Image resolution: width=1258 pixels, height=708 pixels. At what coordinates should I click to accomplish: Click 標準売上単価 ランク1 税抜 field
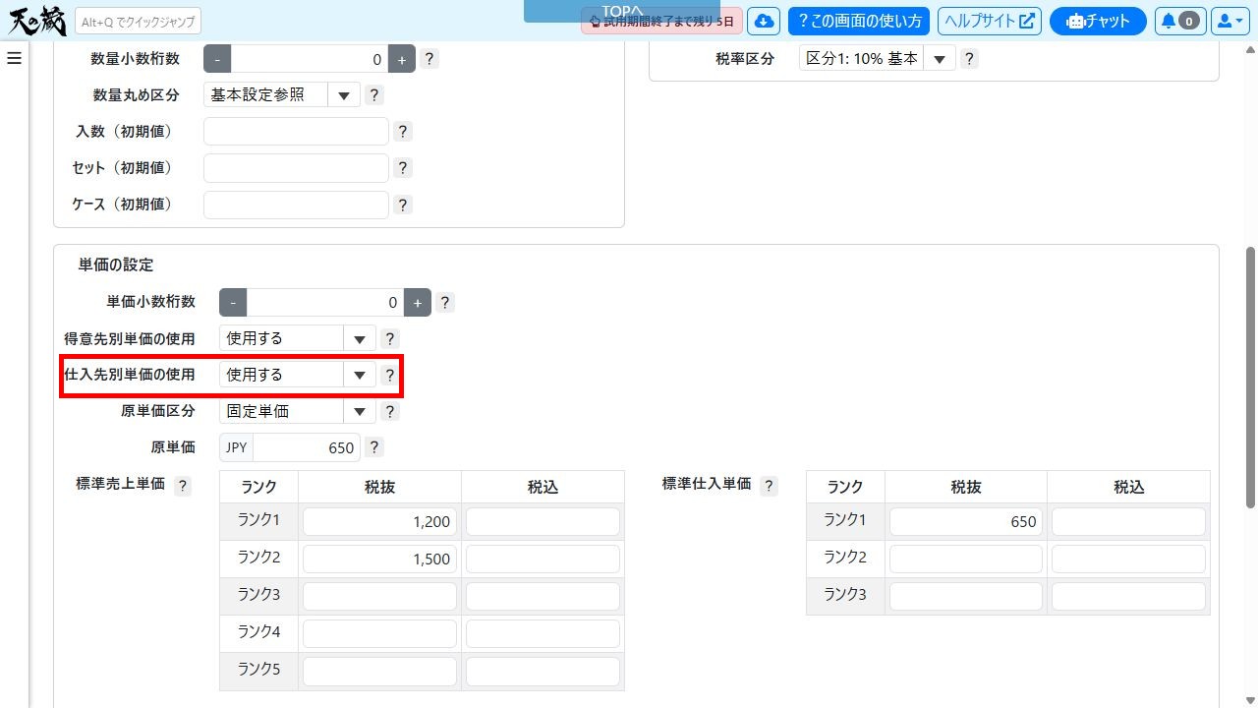tap(379, 522)
